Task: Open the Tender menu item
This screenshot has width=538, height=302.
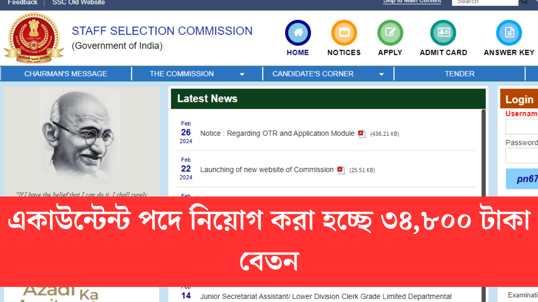Action: tap(459, 74)
